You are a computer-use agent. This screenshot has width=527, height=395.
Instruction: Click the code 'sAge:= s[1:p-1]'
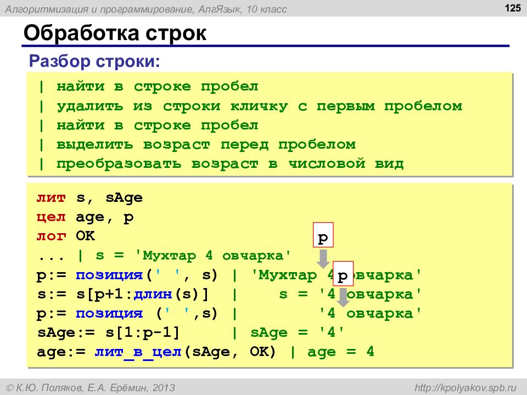(x=108, y=333)
